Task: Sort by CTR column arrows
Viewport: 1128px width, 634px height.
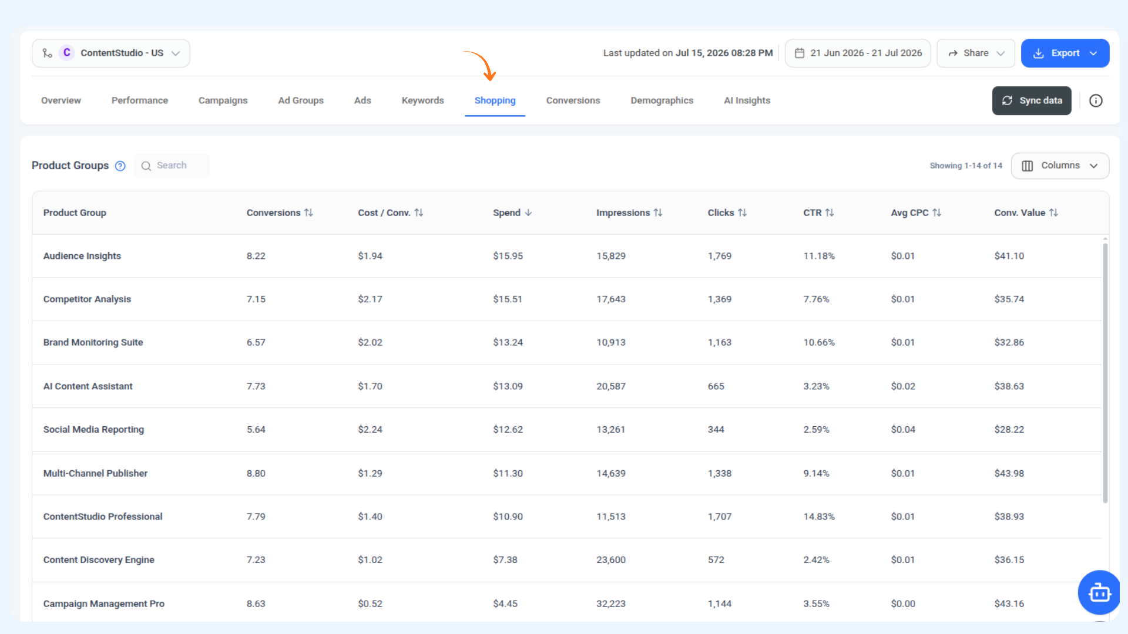Action: (x=830, y=213)
